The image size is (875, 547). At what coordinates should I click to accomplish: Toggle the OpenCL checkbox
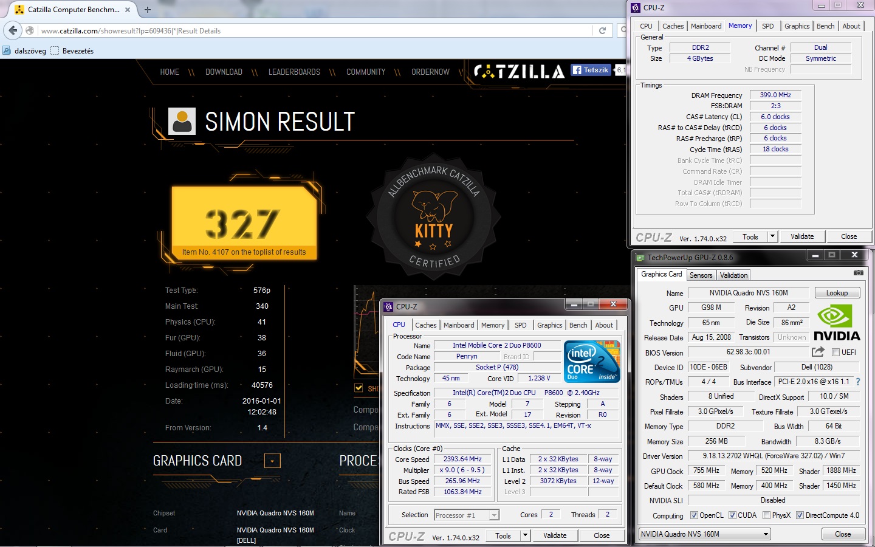[694, 515]
